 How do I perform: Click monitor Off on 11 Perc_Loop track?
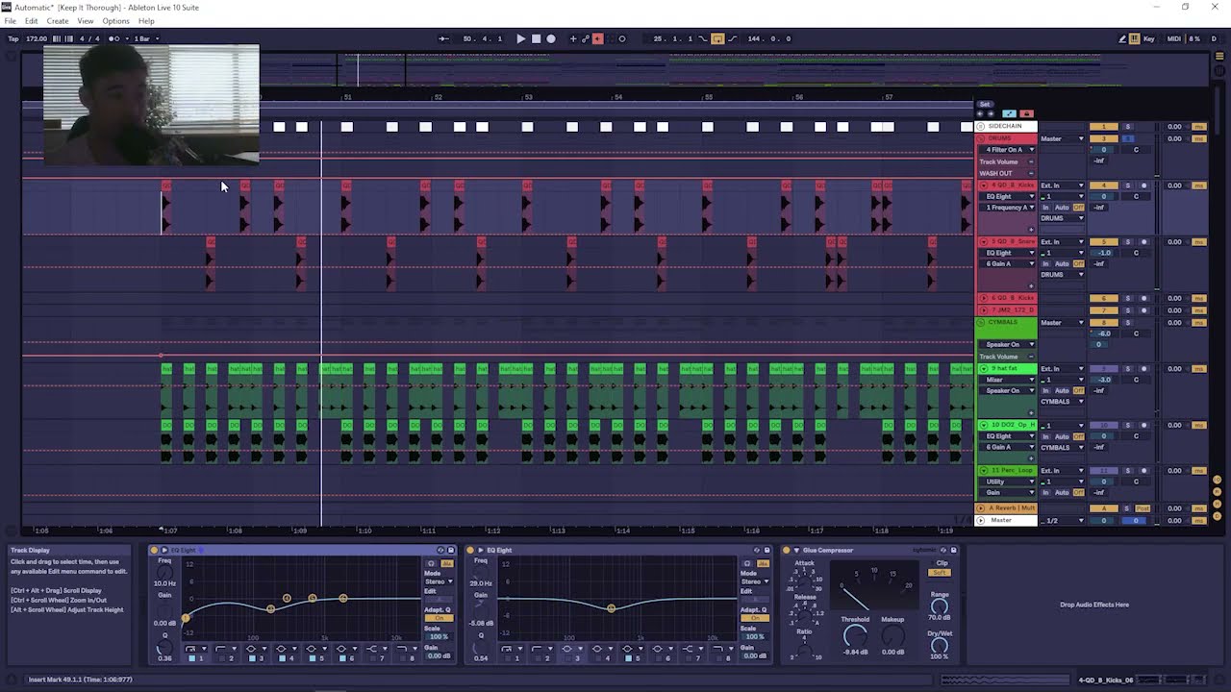point(1078,493)
